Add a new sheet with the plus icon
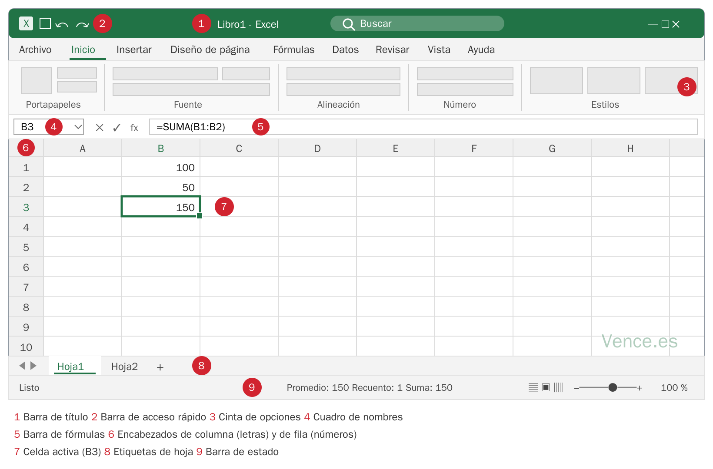Viewport: 713px width, 469px height. tap(160, 367)
